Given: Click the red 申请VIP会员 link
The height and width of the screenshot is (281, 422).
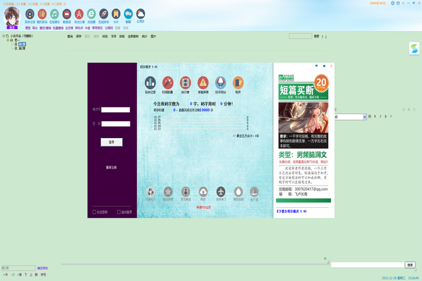Looking at the screenshot, I should 204,208.
